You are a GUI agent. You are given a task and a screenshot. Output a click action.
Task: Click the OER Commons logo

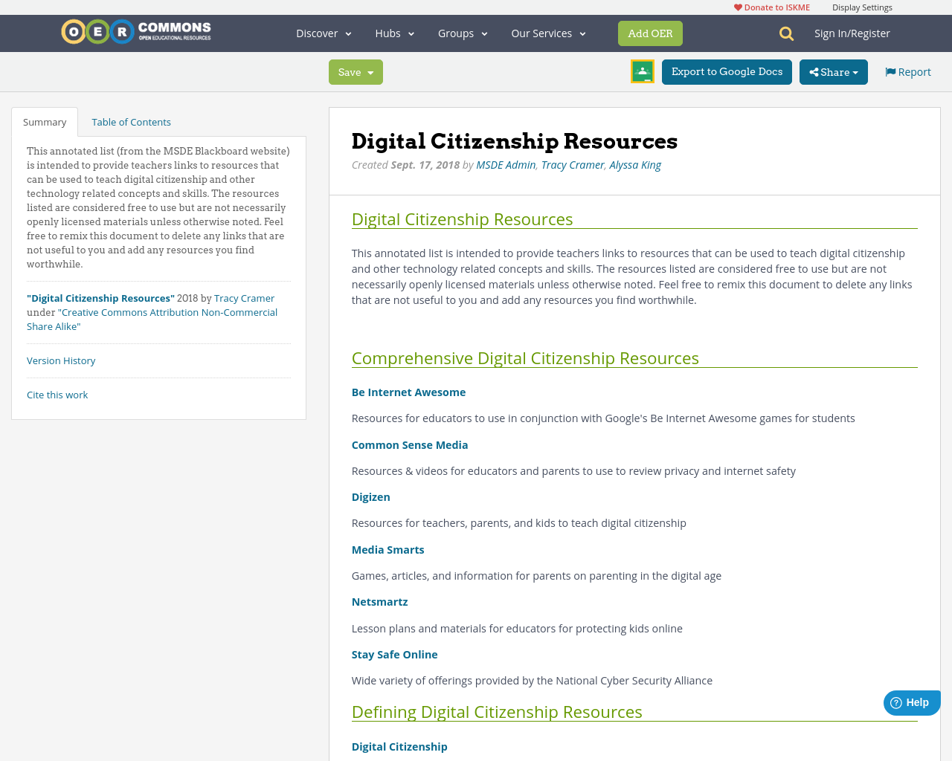(x=136, y=32)
